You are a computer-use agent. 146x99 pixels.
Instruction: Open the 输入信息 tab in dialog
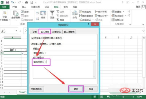point(45,32)
